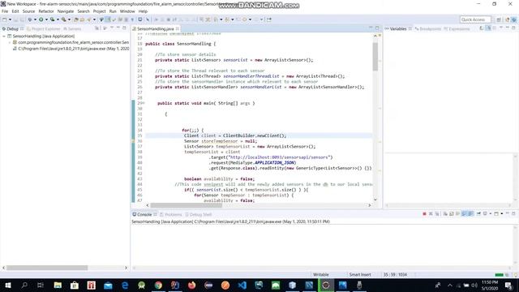
Task: Click the External Tools toolbar icon
Action: pyautogui.click(x=63, y=19)
